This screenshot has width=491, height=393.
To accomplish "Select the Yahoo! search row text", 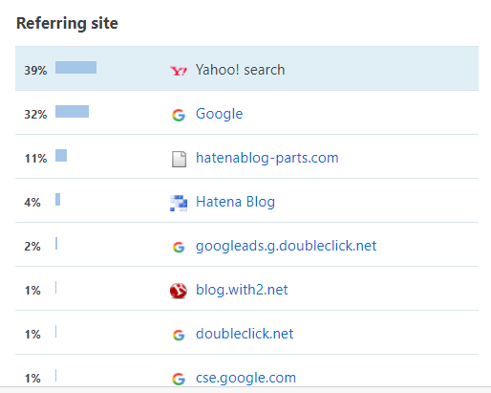I will click(x=240, y=70).
